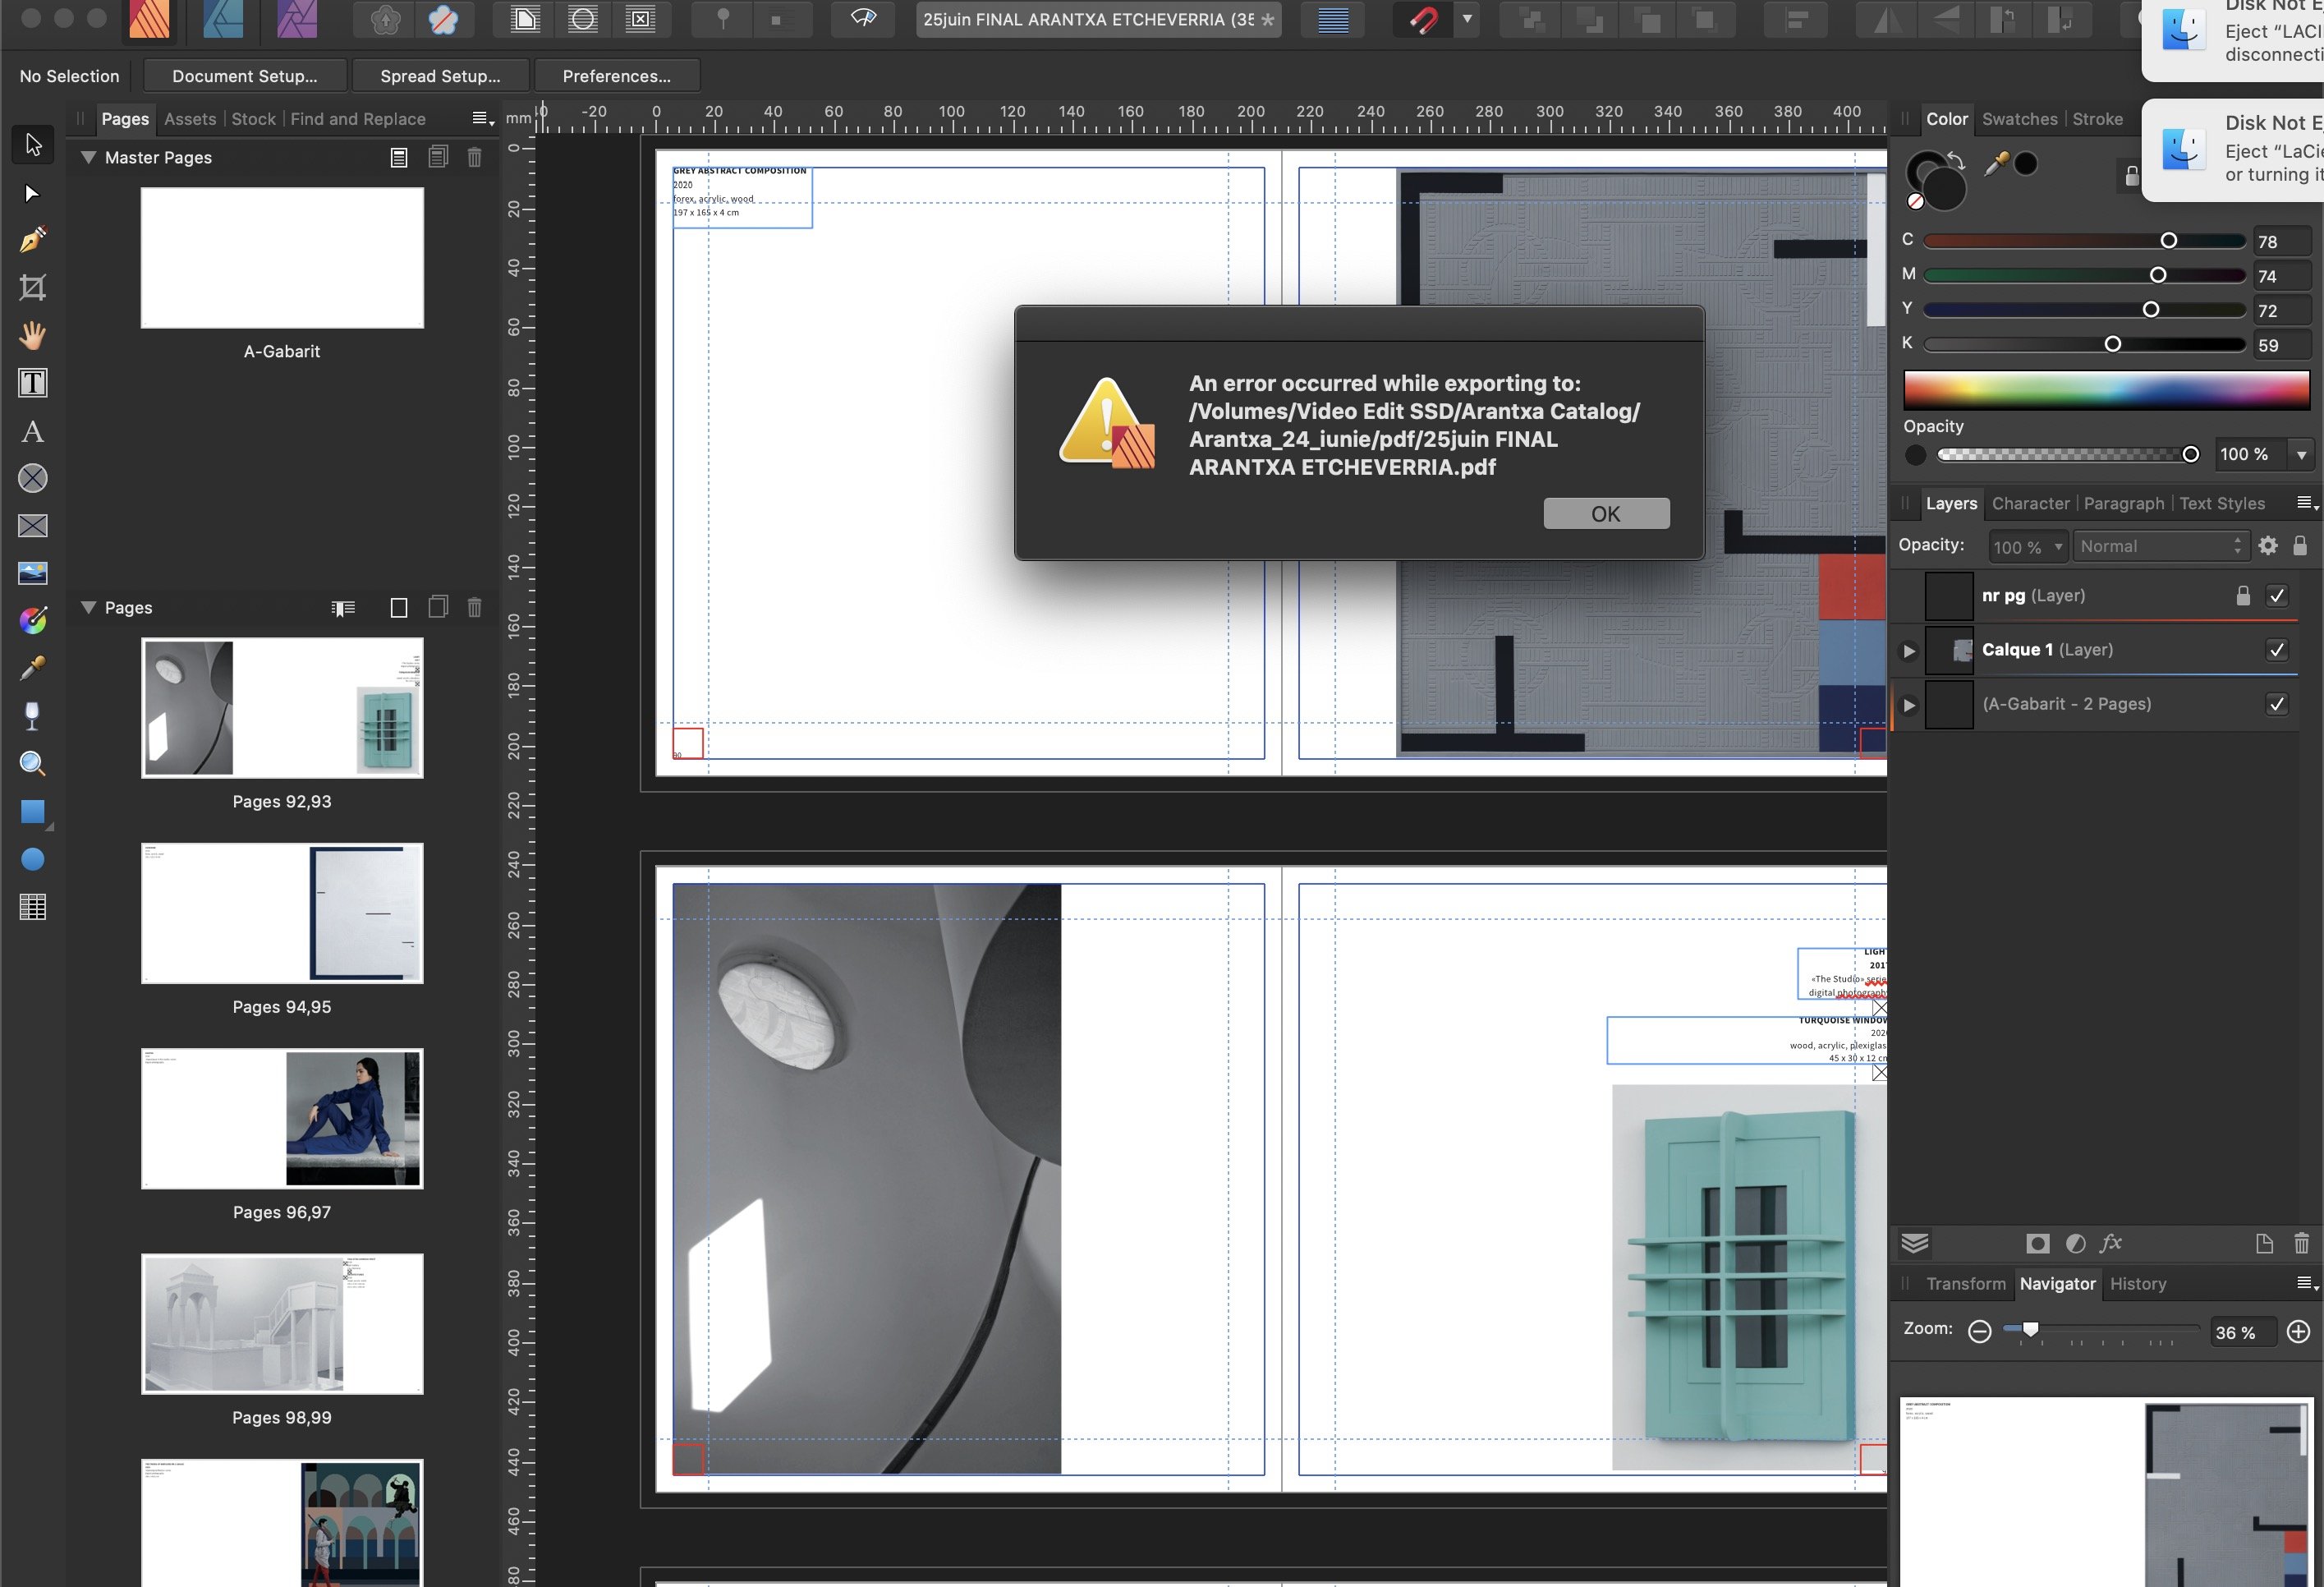The width and height of the screenshot is (2324, 1587).
Task: Toggle visibility of A-Gabarit master layer
Action: point(2277,704)
